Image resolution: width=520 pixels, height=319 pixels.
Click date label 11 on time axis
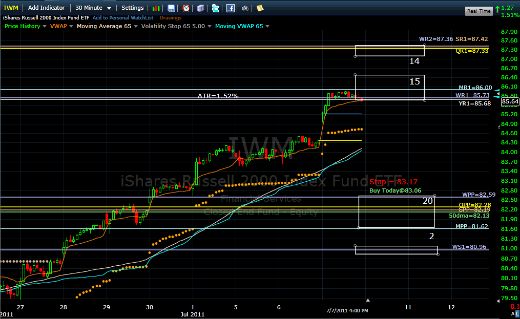[408, 307]
